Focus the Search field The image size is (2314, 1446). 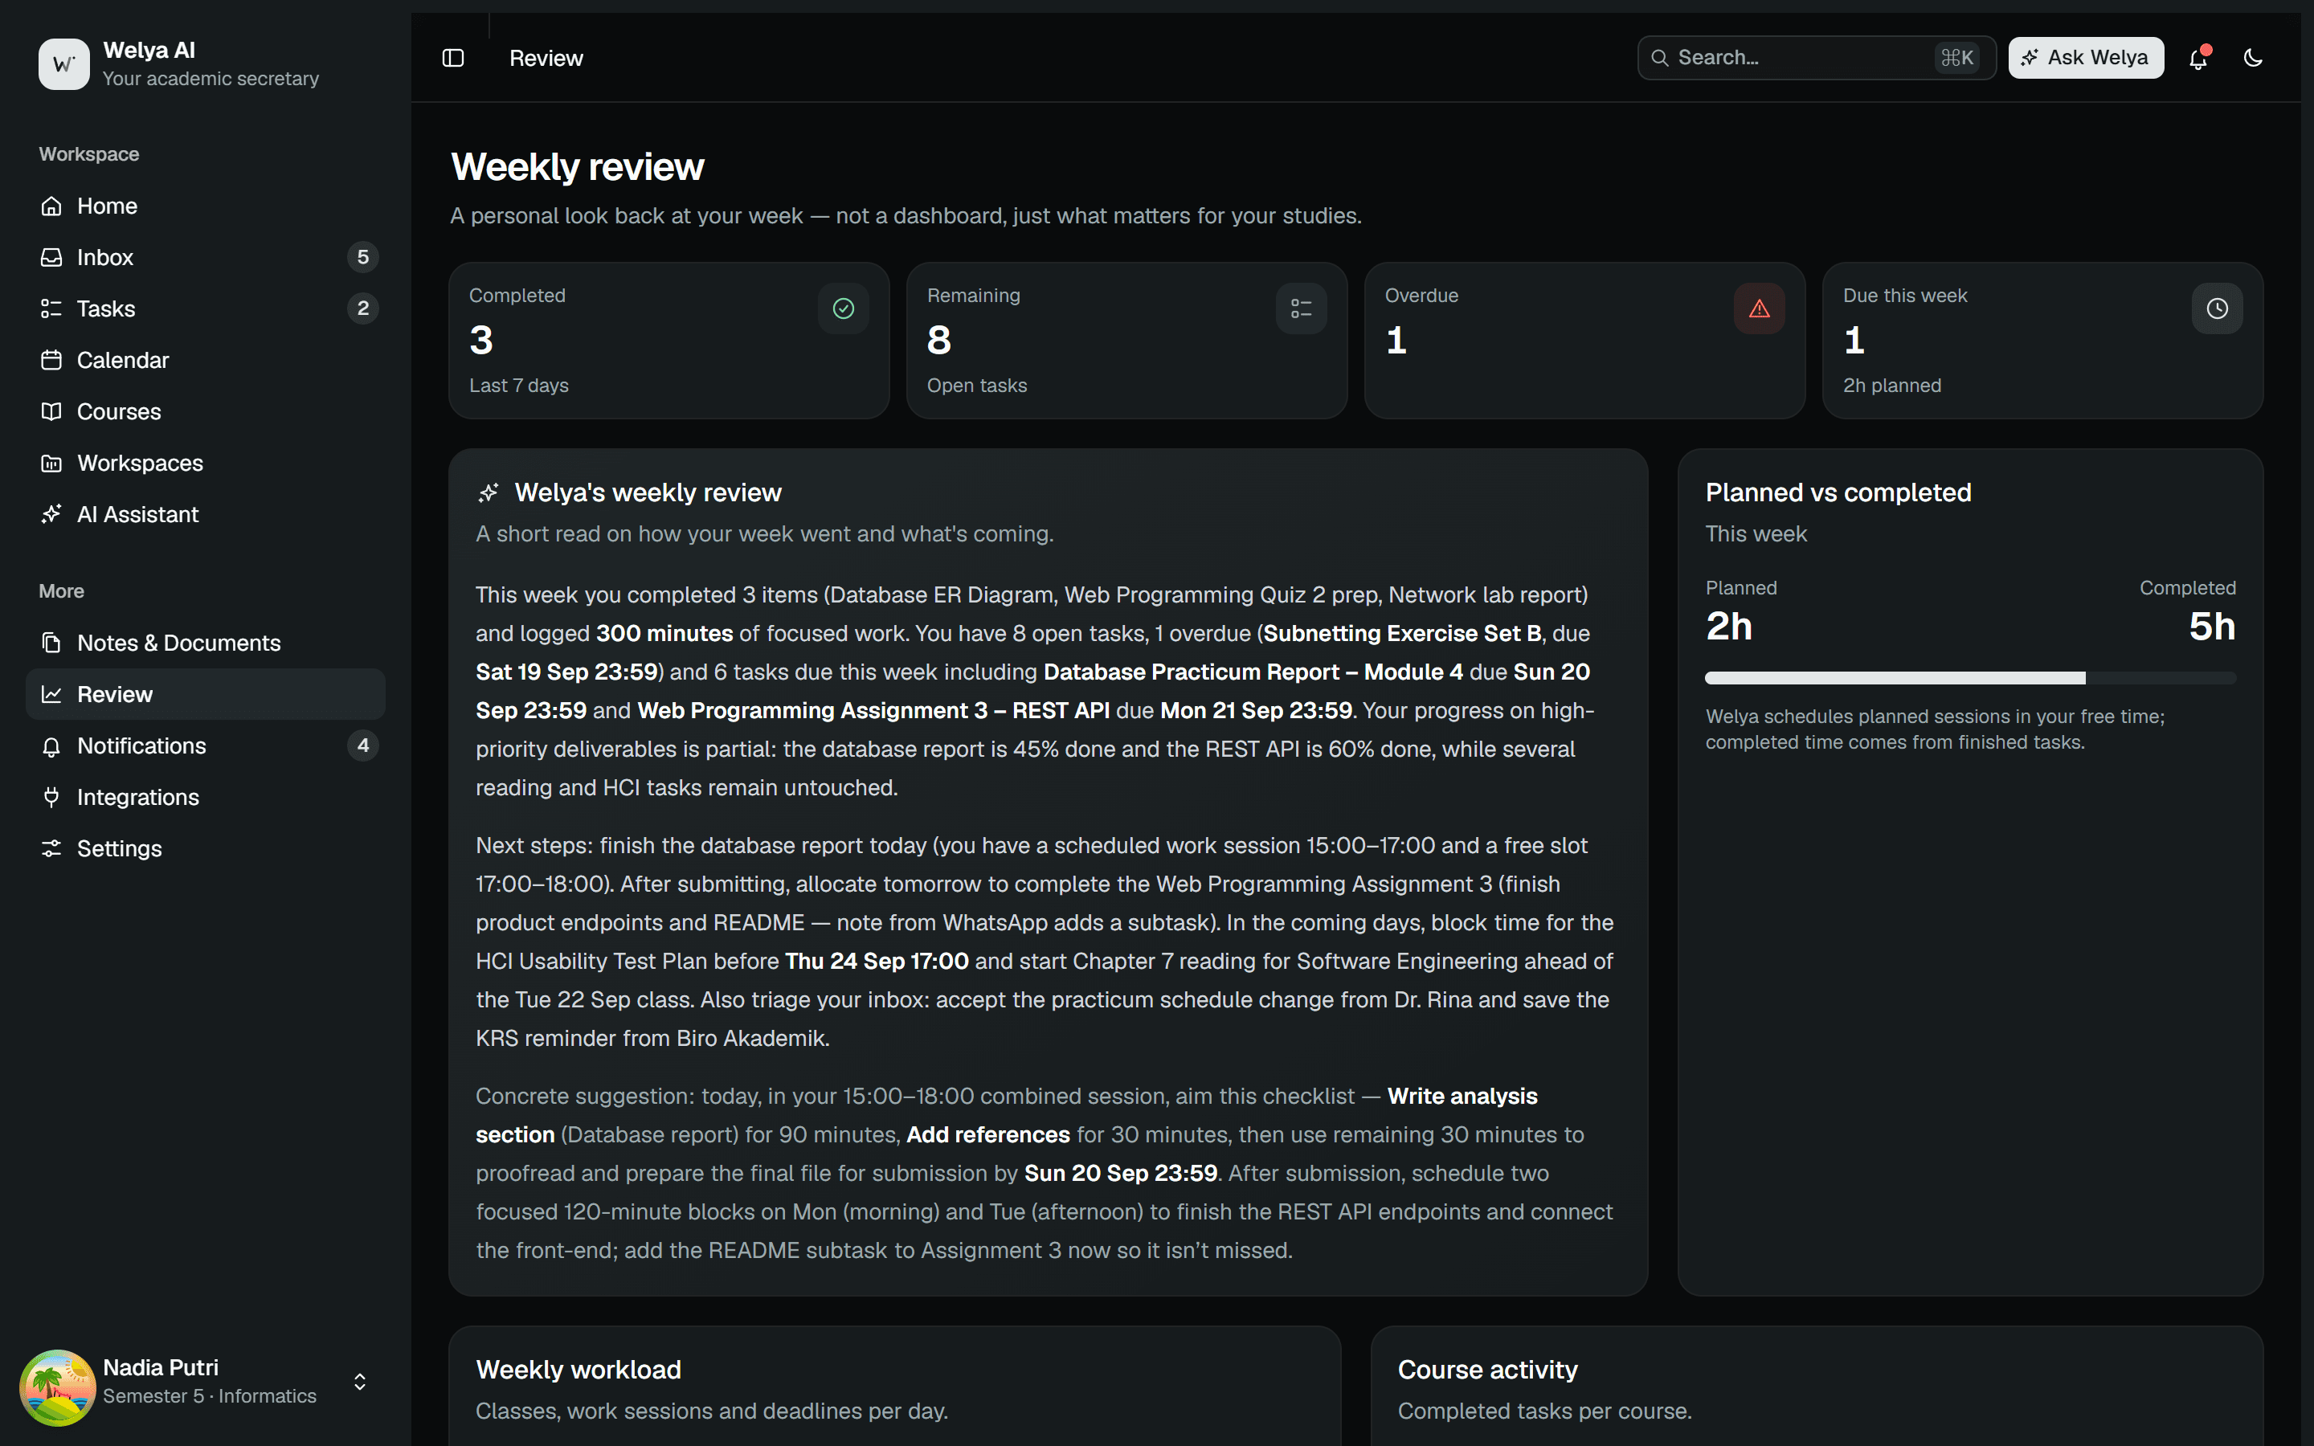[1816, 59]
